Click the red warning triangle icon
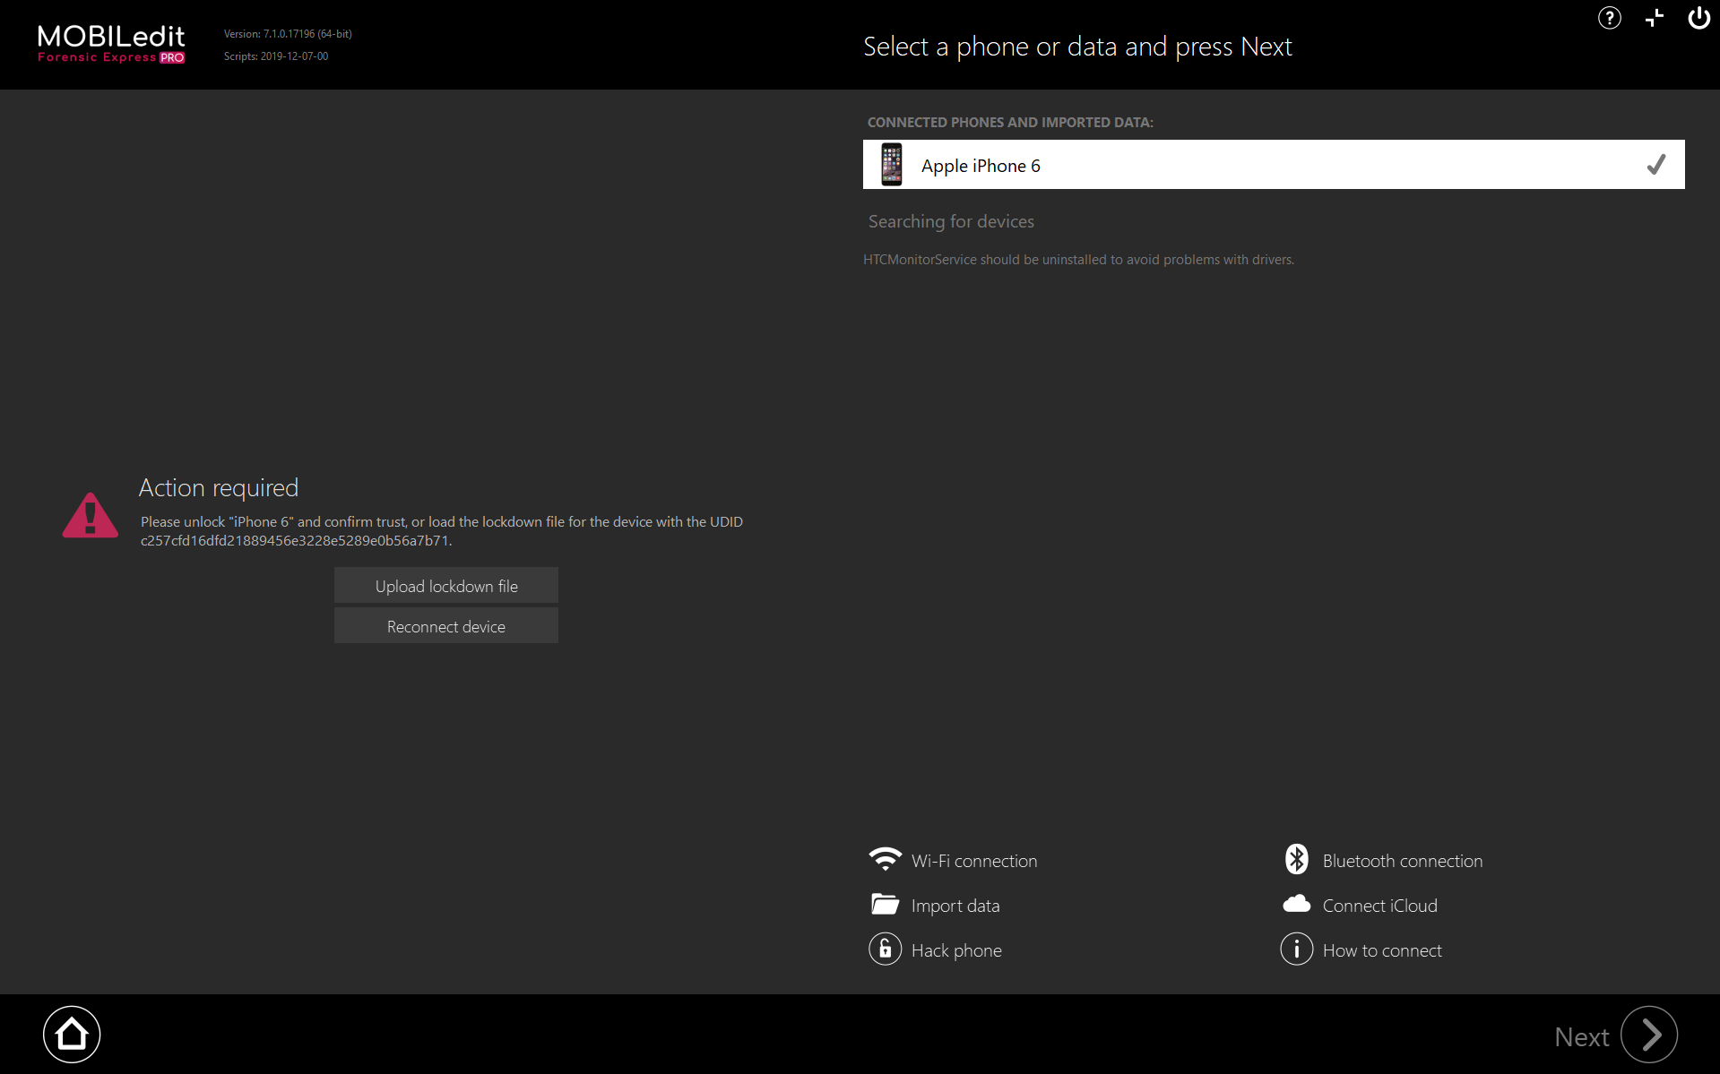This screenshot has width=1720, height=1074. [90, 516]
